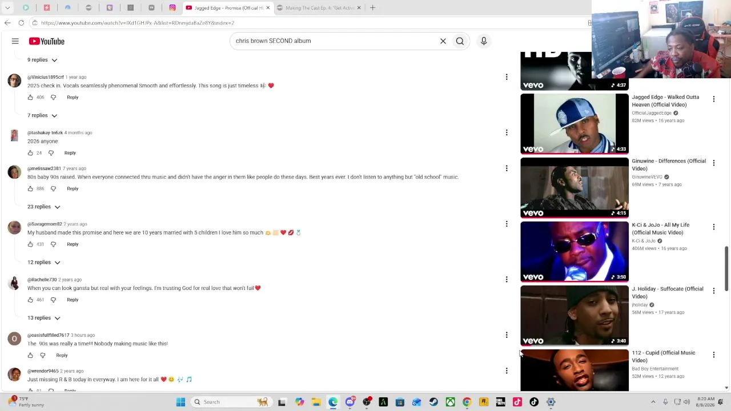This screenshot has height=411, width=731.
Task: Click the browser address bar URL
Action: coord(138,23)
